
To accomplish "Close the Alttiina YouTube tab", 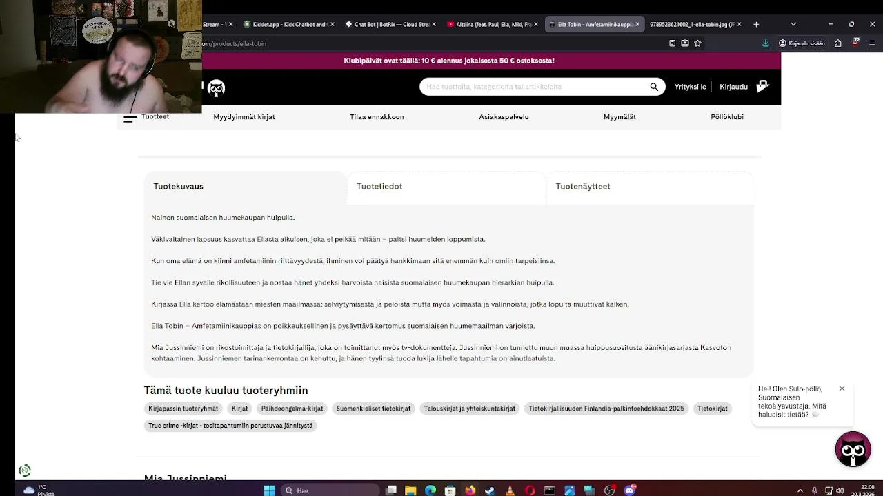I will click(x=535, y=24).
